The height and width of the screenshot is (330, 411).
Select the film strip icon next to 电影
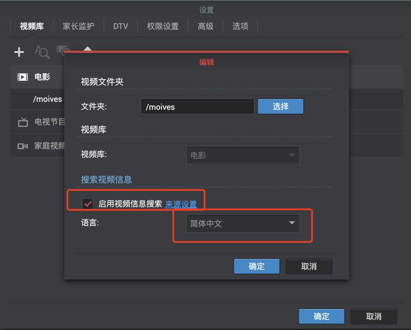[x=22, y=77]
